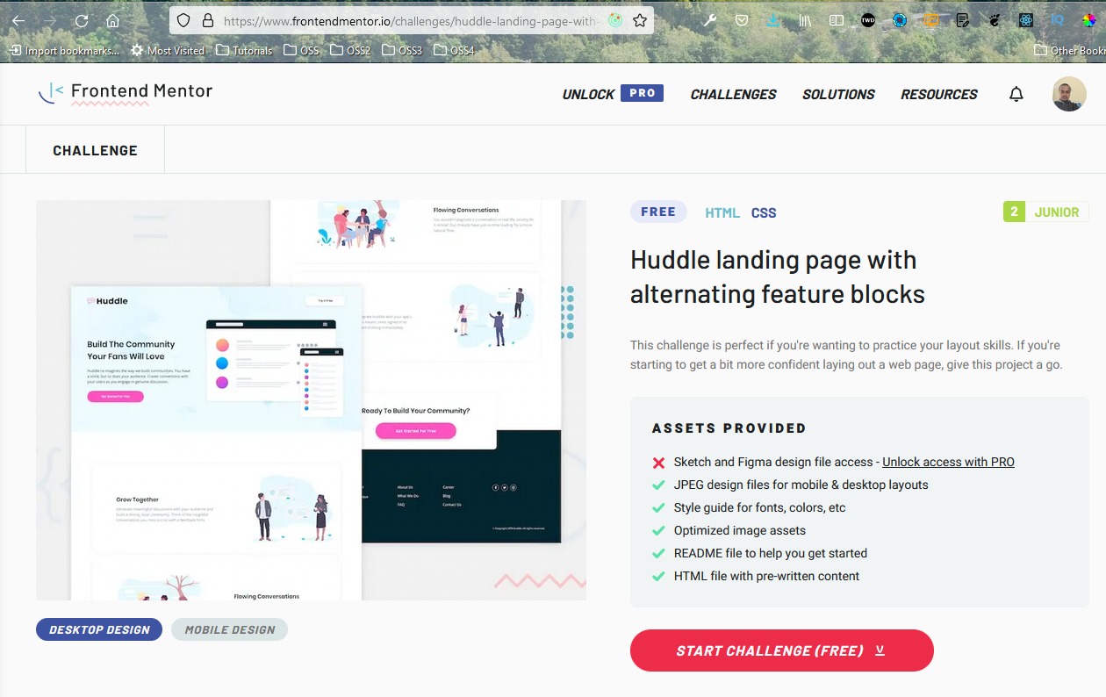Reload the current page

pyautogui.click(x=82, y=20)
